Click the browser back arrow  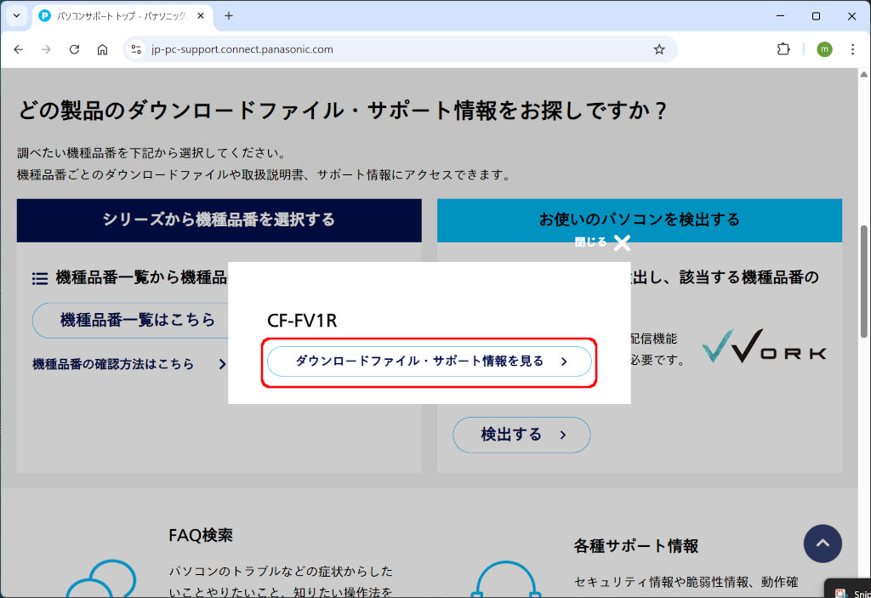point(19,49)
